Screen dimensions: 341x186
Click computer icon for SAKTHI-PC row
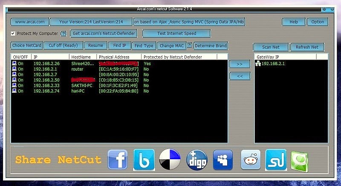point(14,85)
